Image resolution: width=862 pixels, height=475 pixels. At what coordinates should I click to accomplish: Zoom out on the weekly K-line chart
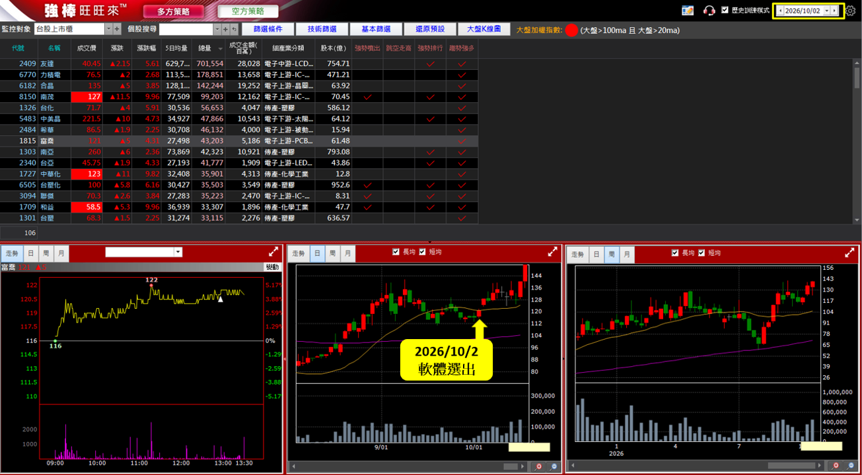850,466
